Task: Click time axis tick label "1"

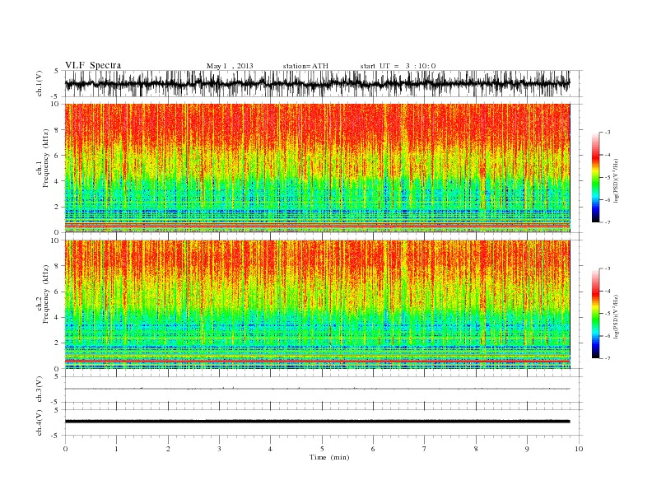Action: click(116, 449)
